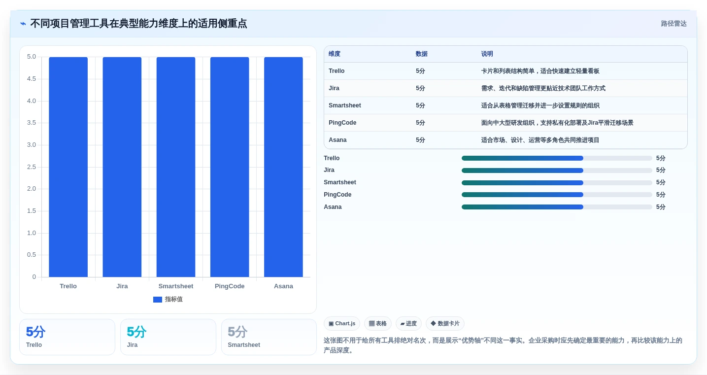Click the PingCode x-axis label
Image resolution: width=707 pixels, height=375 pixels.
230,286
